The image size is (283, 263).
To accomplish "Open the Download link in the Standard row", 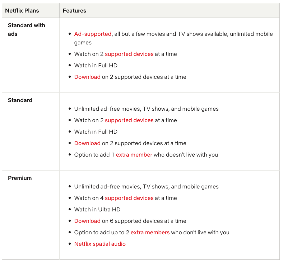I will point(87,143).
